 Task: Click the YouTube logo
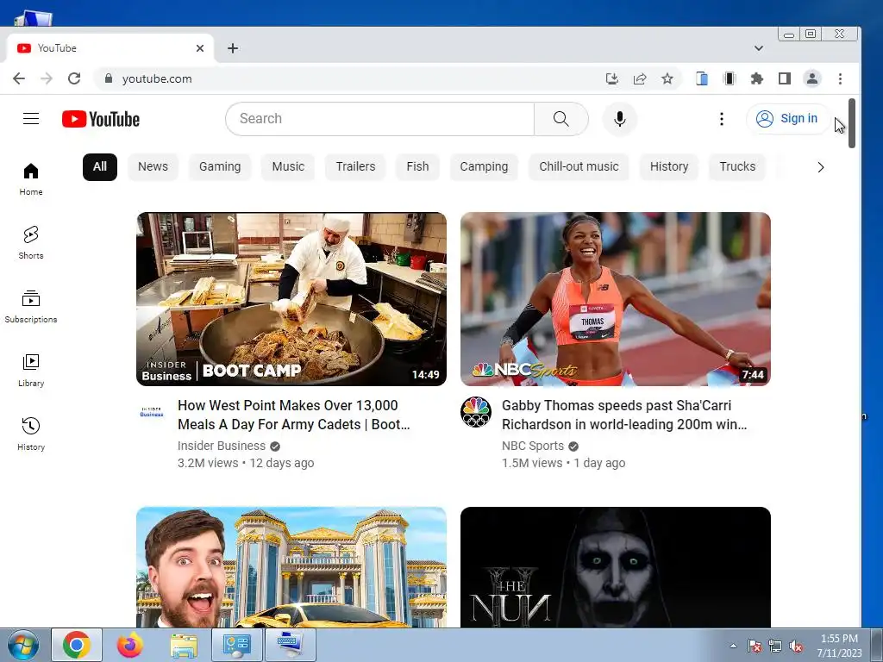point(101,119)
